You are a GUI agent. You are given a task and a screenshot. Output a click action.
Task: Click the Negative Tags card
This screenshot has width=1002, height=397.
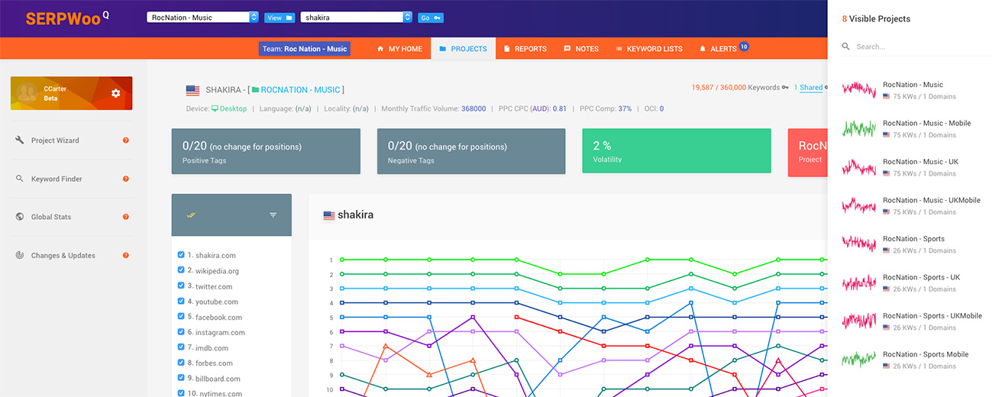tap(471, 151)
